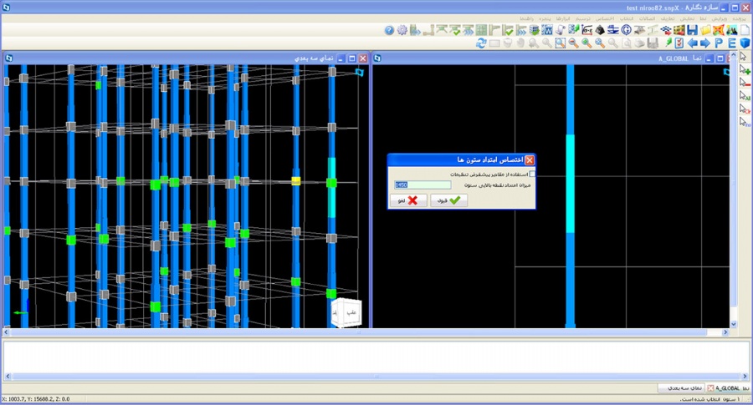Click the blue letter P toolbar icon
The height and width of the screenshot is (405, 753).
click(718, 43)
